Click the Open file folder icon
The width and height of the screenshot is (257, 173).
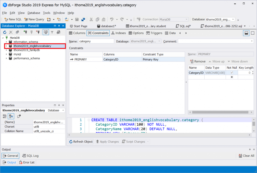click(67, 20)
